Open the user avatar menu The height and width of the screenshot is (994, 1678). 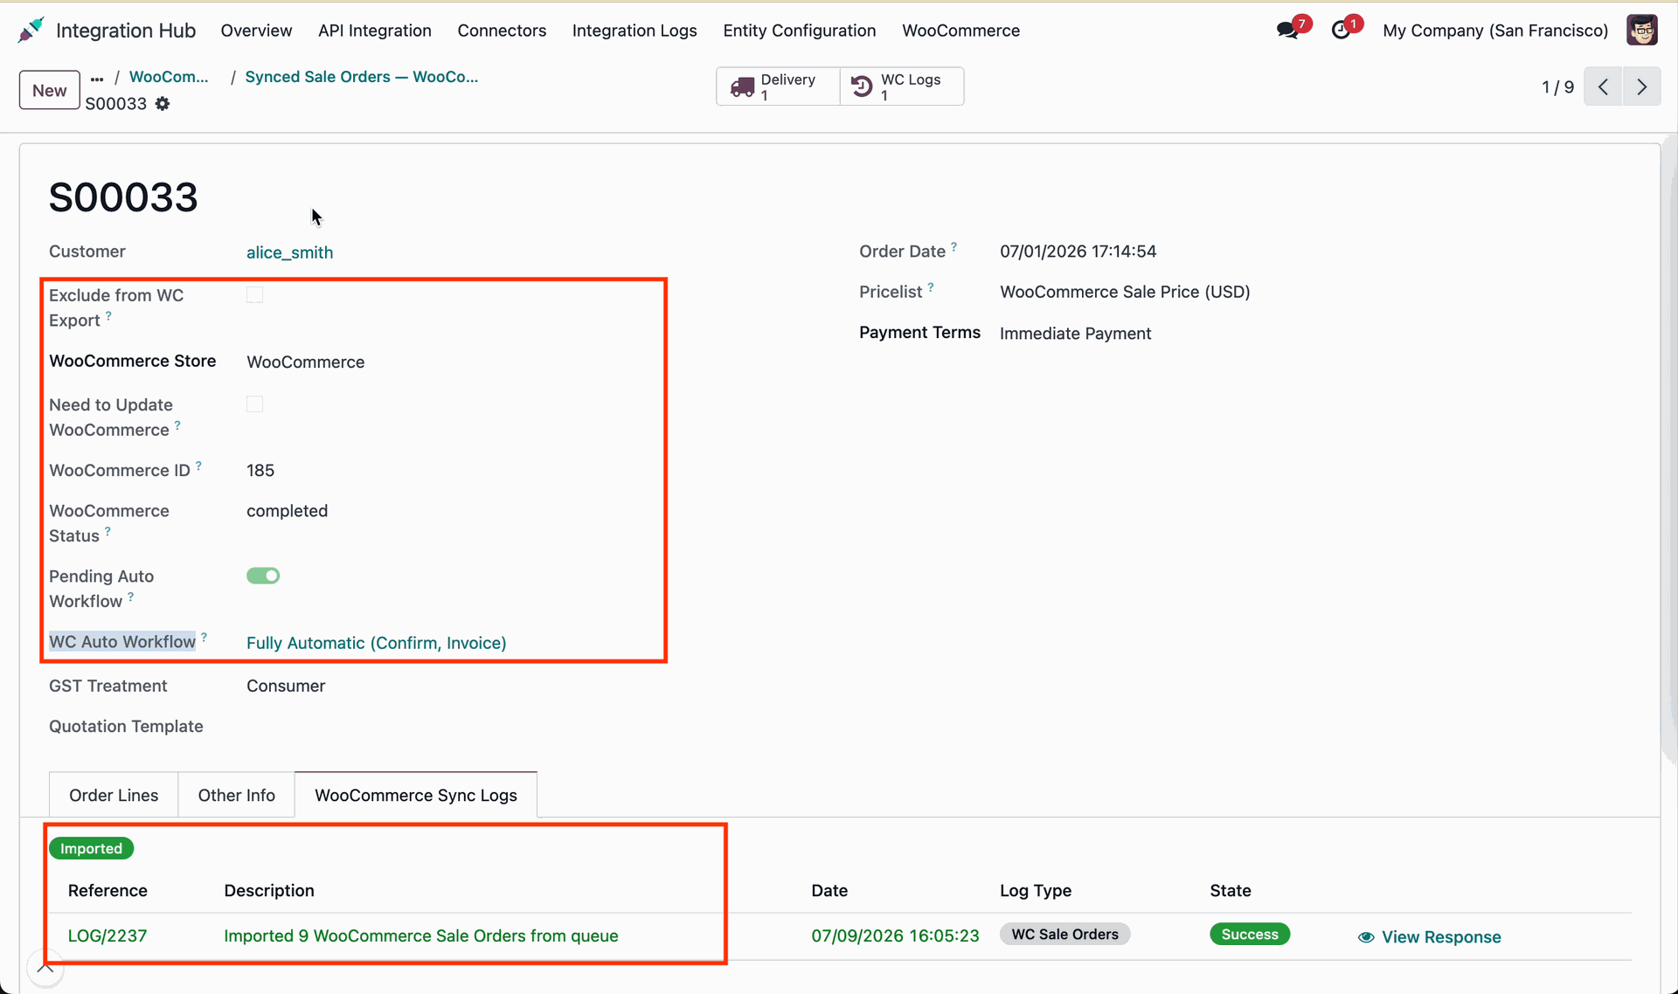[1642, 30]
